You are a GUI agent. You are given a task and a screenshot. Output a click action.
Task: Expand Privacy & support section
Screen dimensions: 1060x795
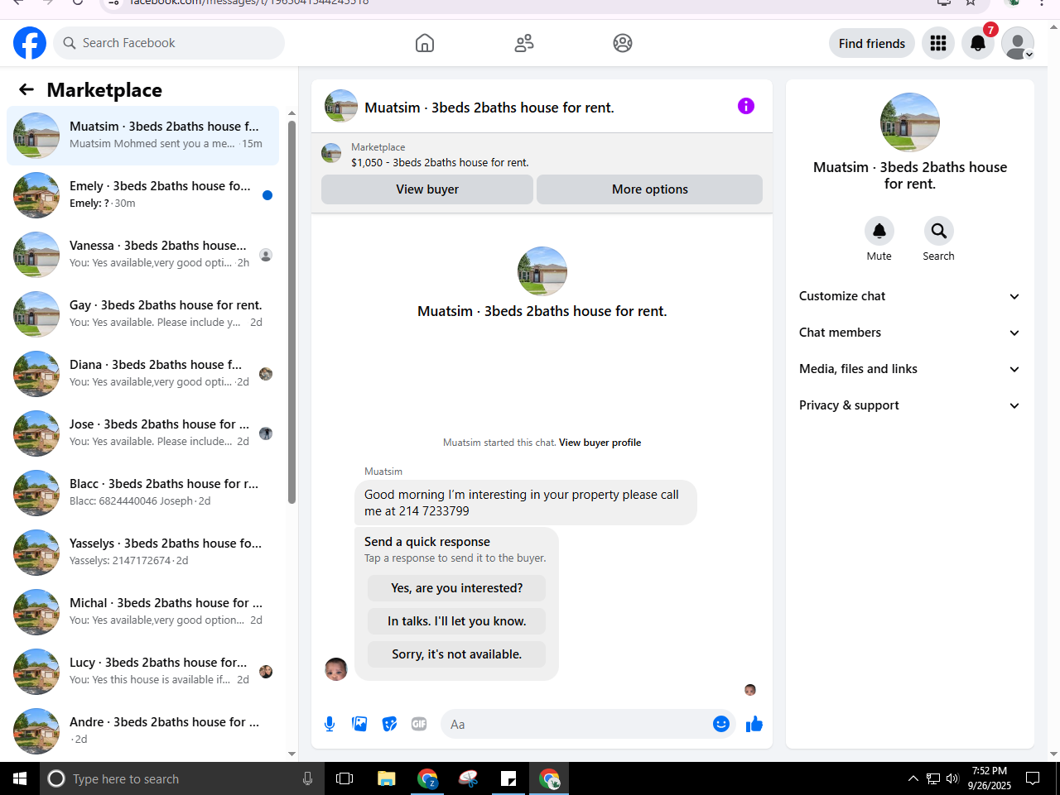909,405
